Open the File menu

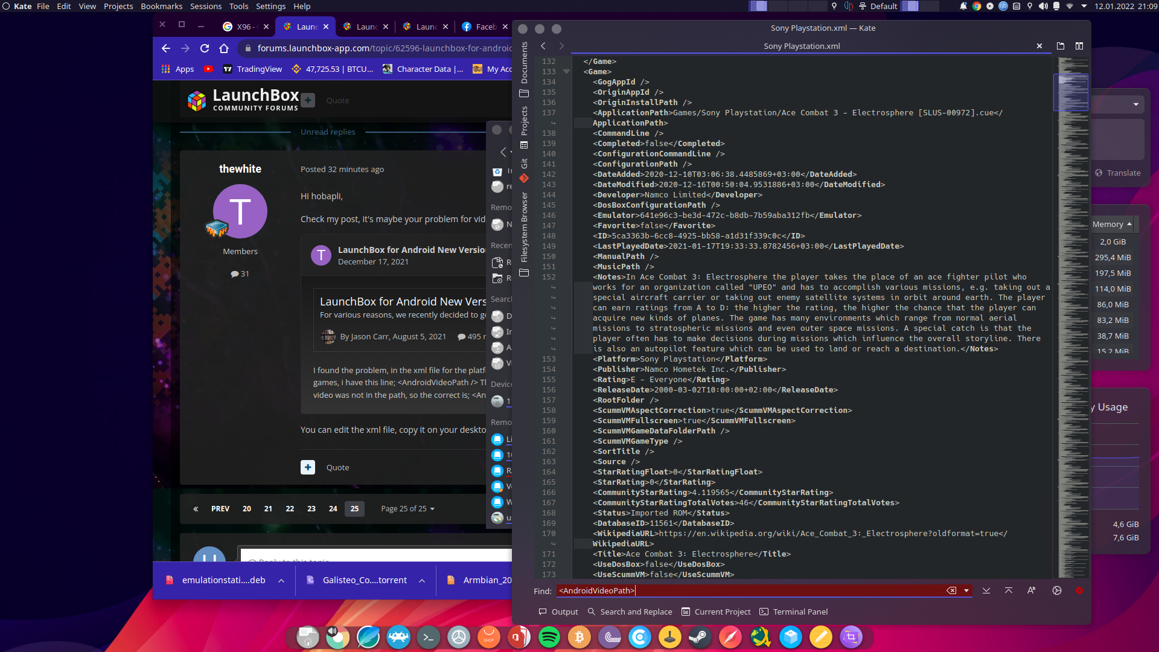tap(43, 6)
